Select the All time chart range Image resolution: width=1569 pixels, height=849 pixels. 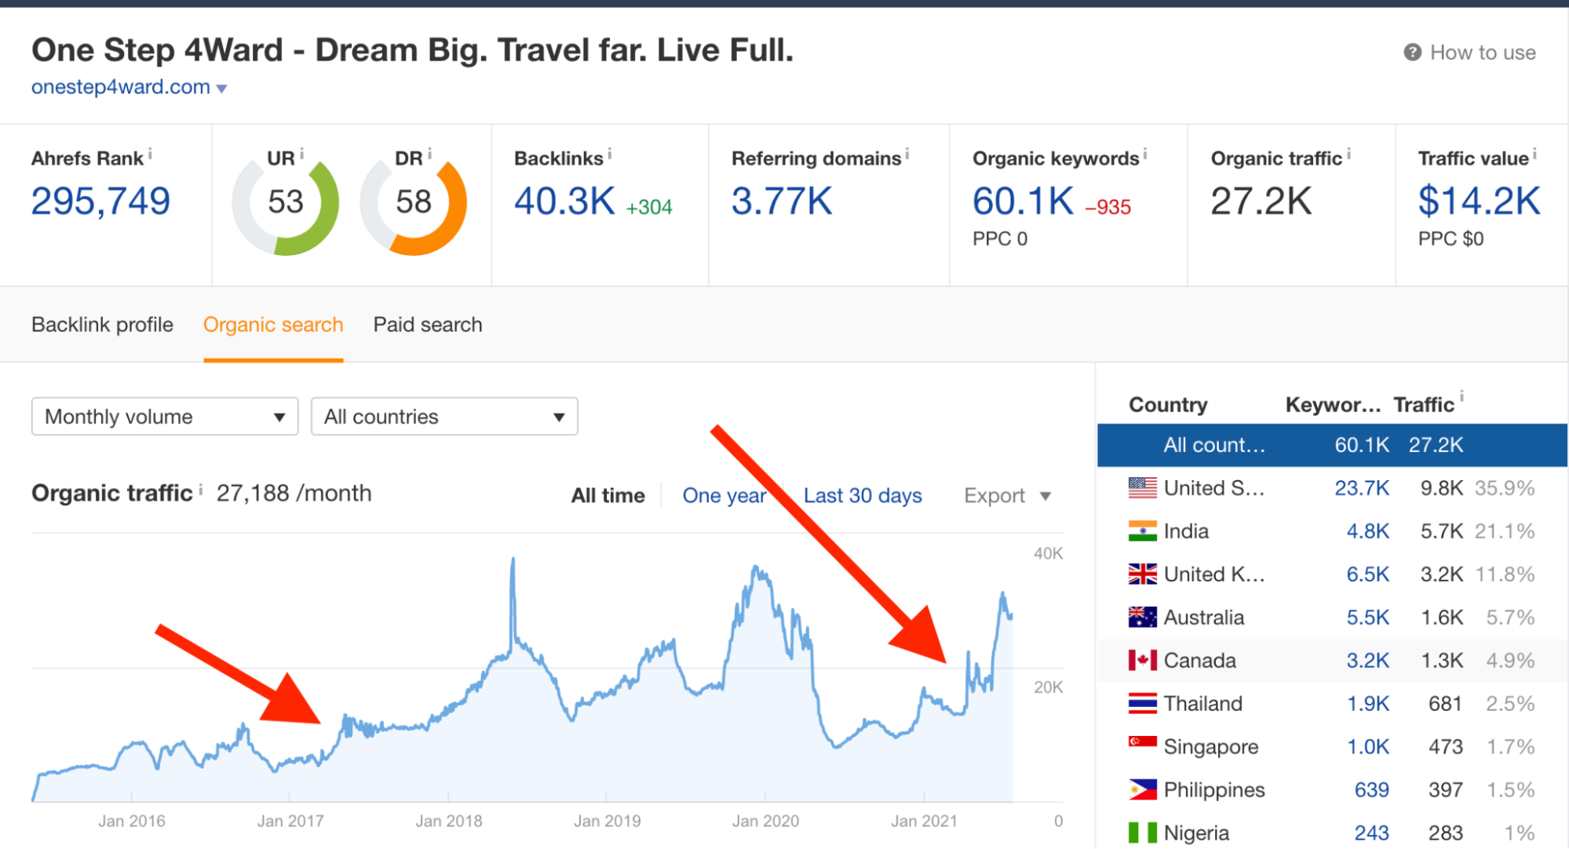pos(608,495)
